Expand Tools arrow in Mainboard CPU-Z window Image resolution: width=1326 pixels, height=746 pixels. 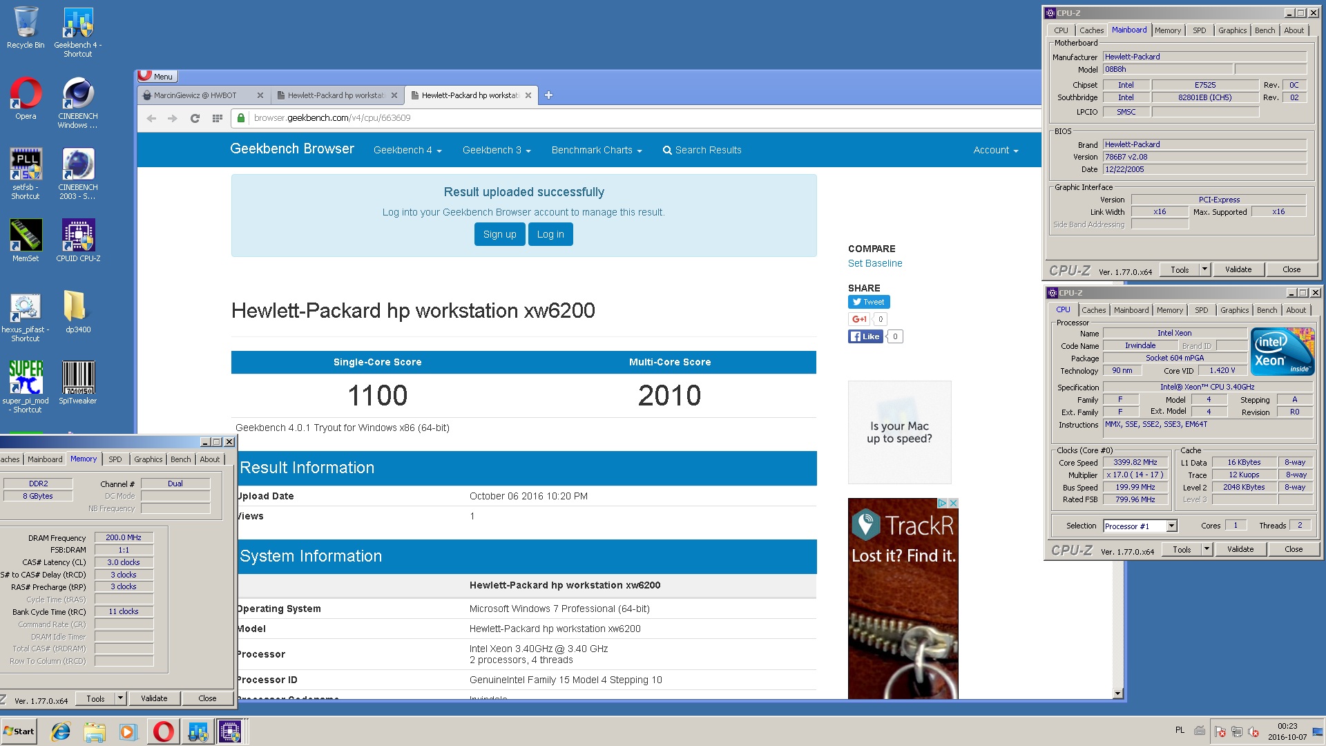click(x=1205, y=269)
